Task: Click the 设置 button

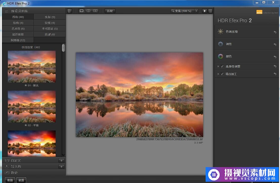Action: click(x=21, y=180)
